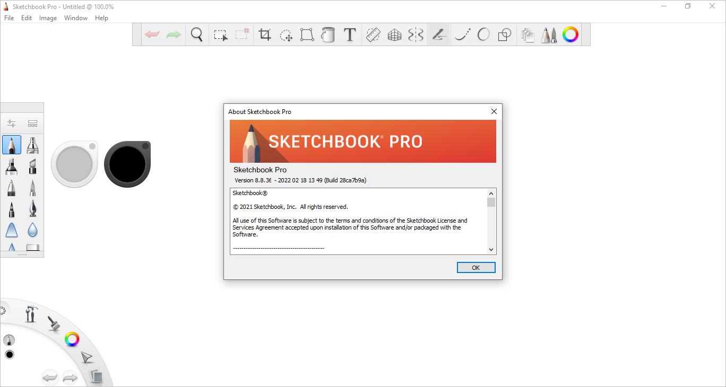726x387 pixels.
Task: Open the File menu
Action: (x=8, y=17)
